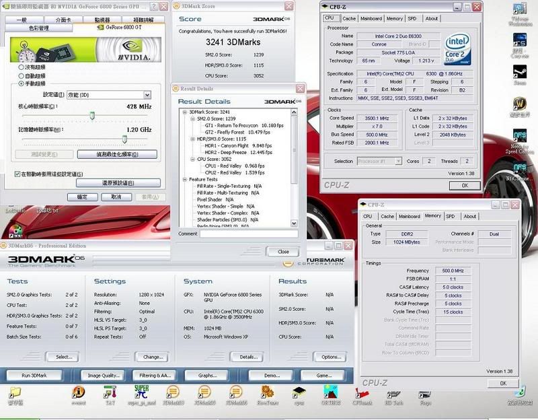Collapse the Feature Tests tree node
Screen dimensions: 538x420
tap(184, 179)
